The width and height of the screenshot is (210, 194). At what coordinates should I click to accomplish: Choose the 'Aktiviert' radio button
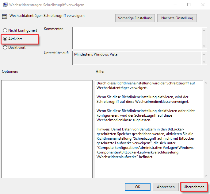pyautogui.click(x=5, y=39)
